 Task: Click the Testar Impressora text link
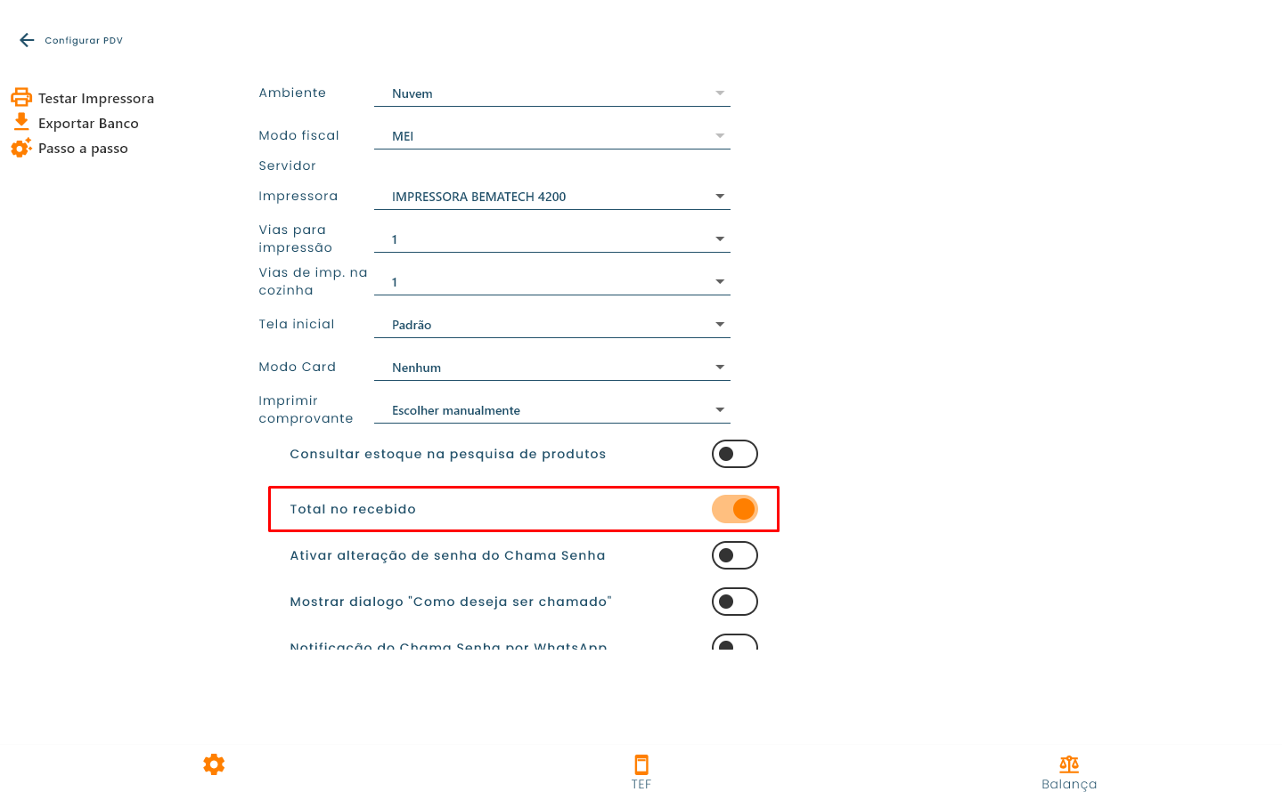(x=96, y=99)
